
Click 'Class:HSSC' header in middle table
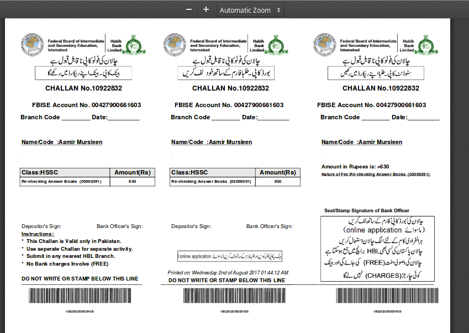(213, 172)
